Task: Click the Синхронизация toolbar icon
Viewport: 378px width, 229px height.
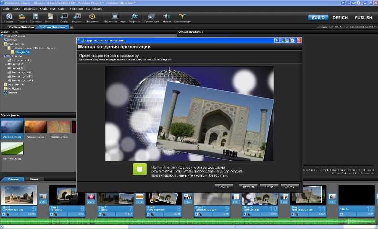Action: coord(182,17)
